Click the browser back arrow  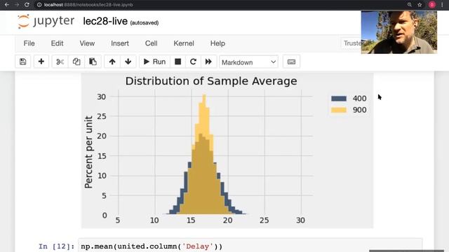click(x=6, y=5)
